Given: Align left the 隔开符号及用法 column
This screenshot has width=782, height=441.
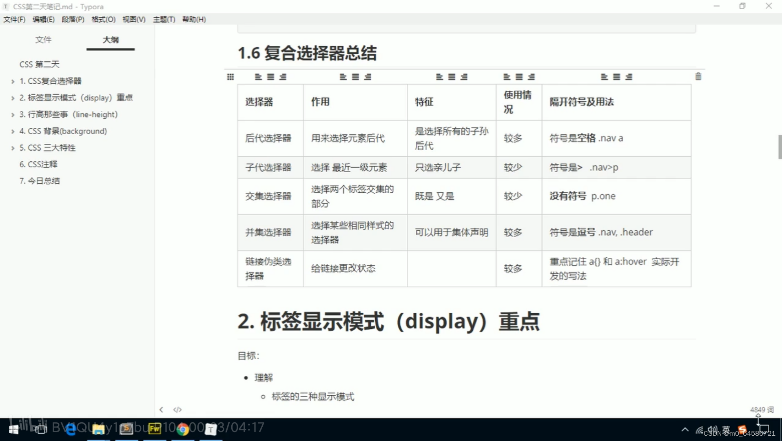Looking at the screenshot, I should click(604, 77).
